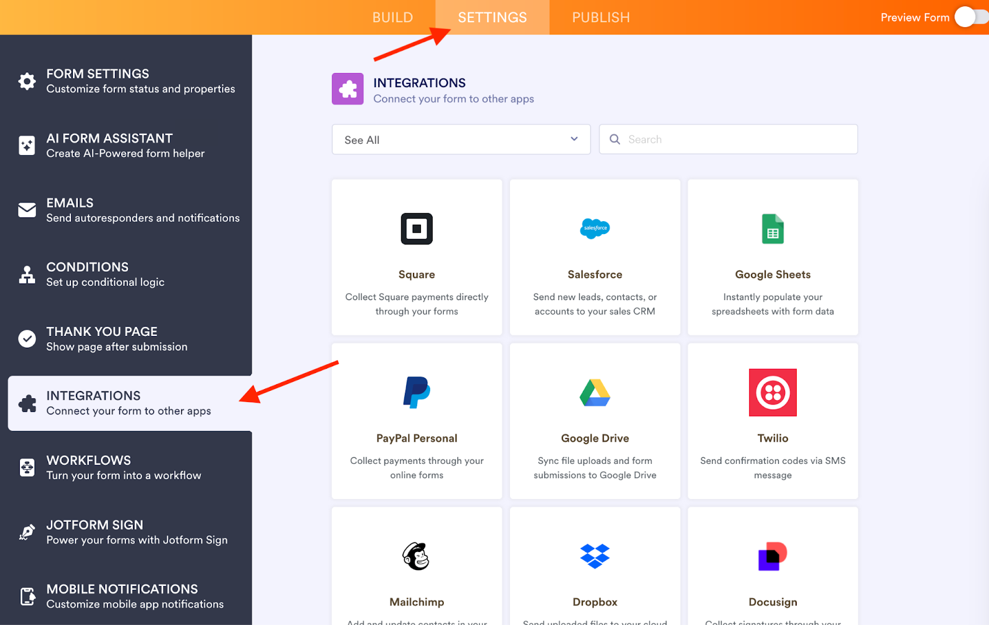Click the purple Integrations puzzle icon
Screen dimensions: 989x625
click(347, 89)
